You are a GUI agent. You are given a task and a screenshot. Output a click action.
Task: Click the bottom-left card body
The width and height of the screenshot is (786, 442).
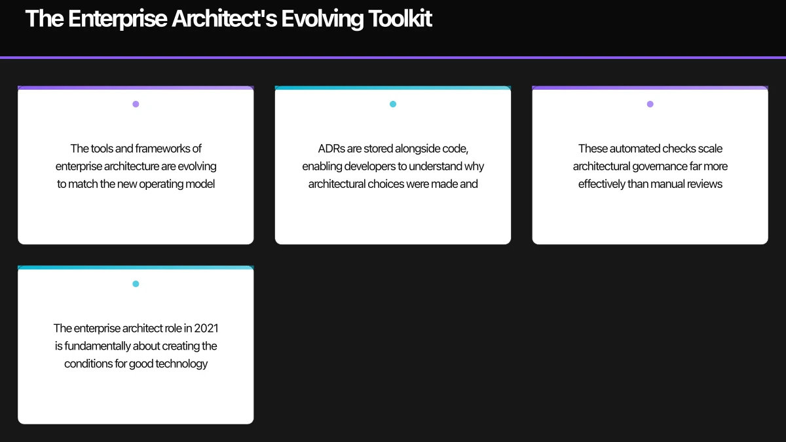tap(136, 346)
